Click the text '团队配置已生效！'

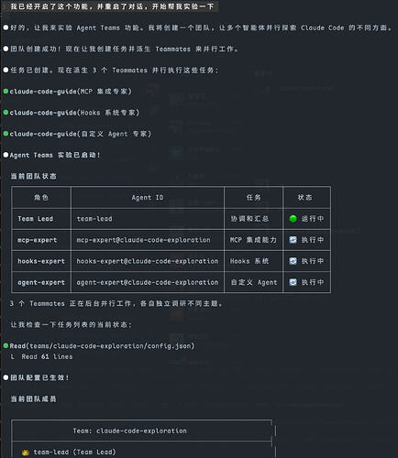[x=39, y=377]
